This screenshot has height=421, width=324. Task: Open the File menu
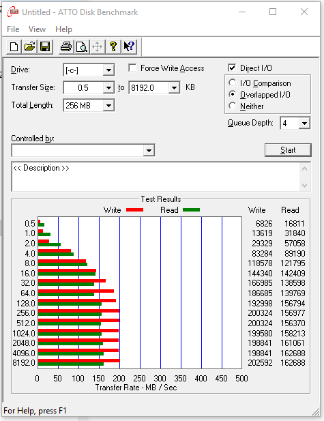(x=13, y=29)
